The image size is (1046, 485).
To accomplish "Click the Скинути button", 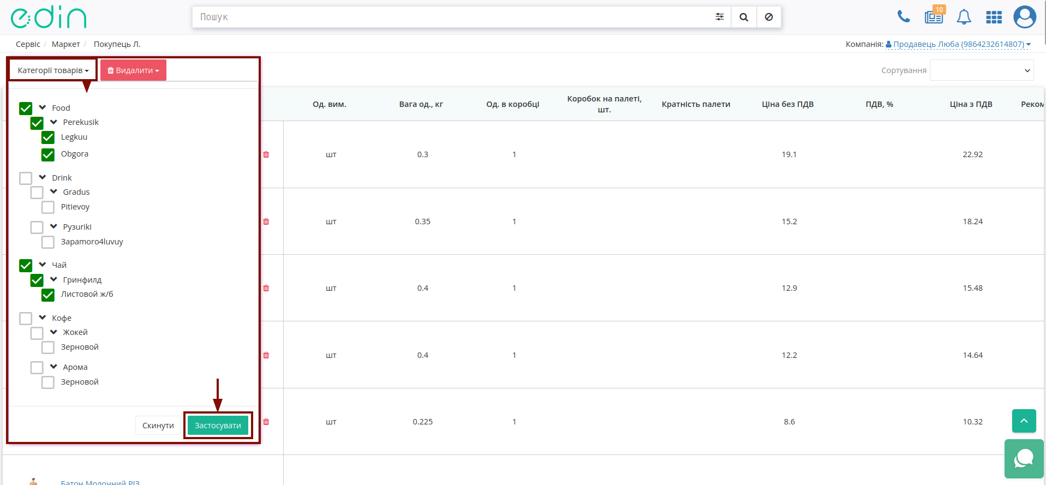I will pos(158,426).
